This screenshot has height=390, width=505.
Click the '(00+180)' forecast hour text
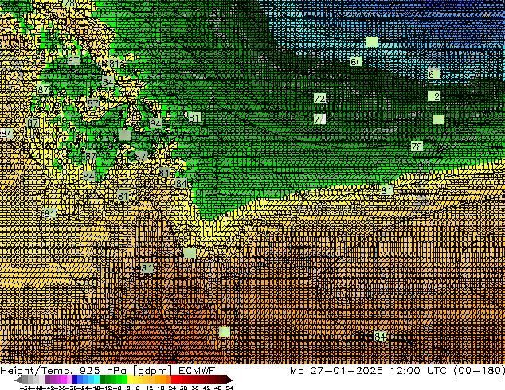(x=480, y=371)
